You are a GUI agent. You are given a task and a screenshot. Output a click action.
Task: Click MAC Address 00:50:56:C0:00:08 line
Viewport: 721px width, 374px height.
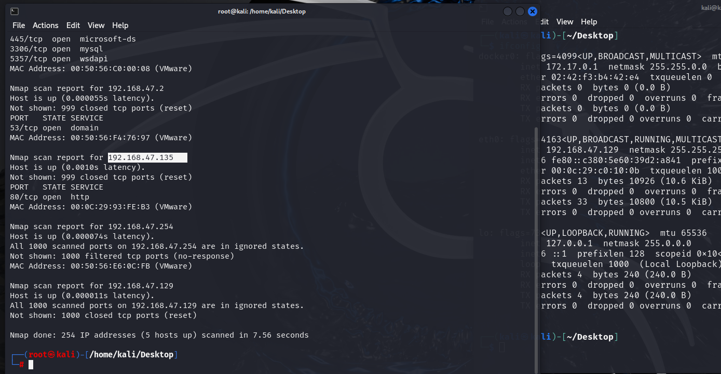[101, 69]
